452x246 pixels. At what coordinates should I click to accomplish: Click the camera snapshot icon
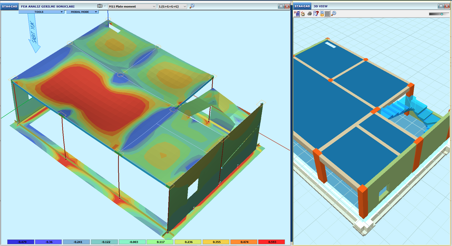[x=100, y=6]
